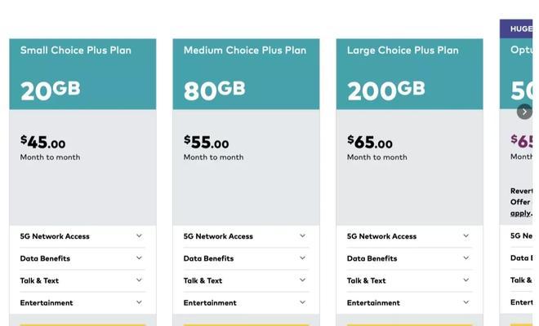
Task: Expand Talk & Text in Small plan
Action: point(82,280)
